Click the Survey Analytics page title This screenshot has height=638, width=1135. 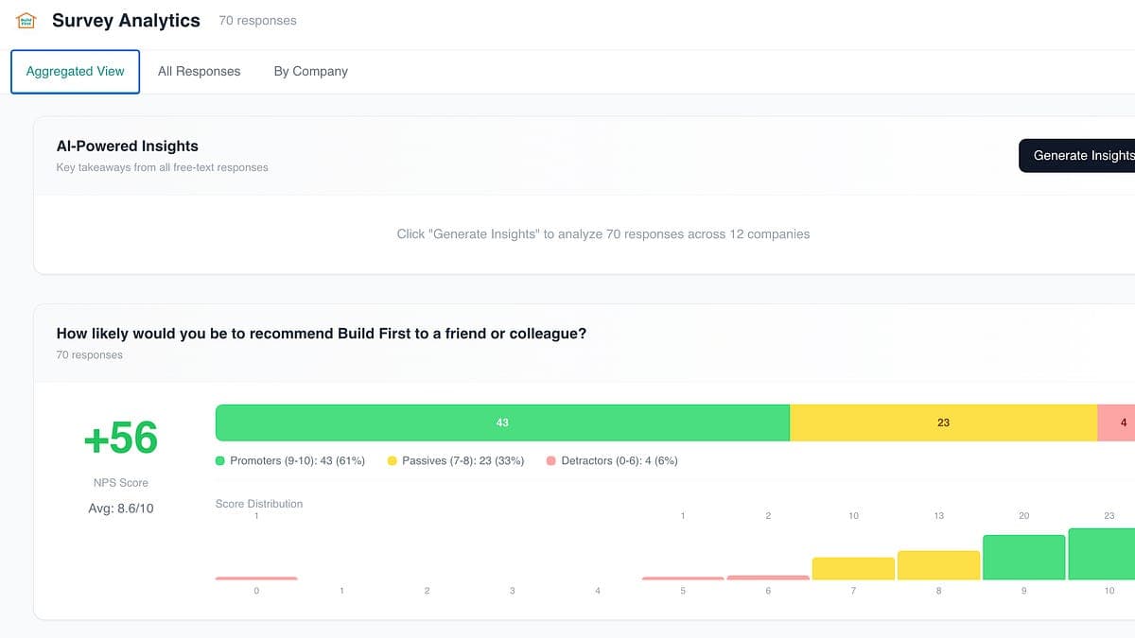(x=126, y=20)
